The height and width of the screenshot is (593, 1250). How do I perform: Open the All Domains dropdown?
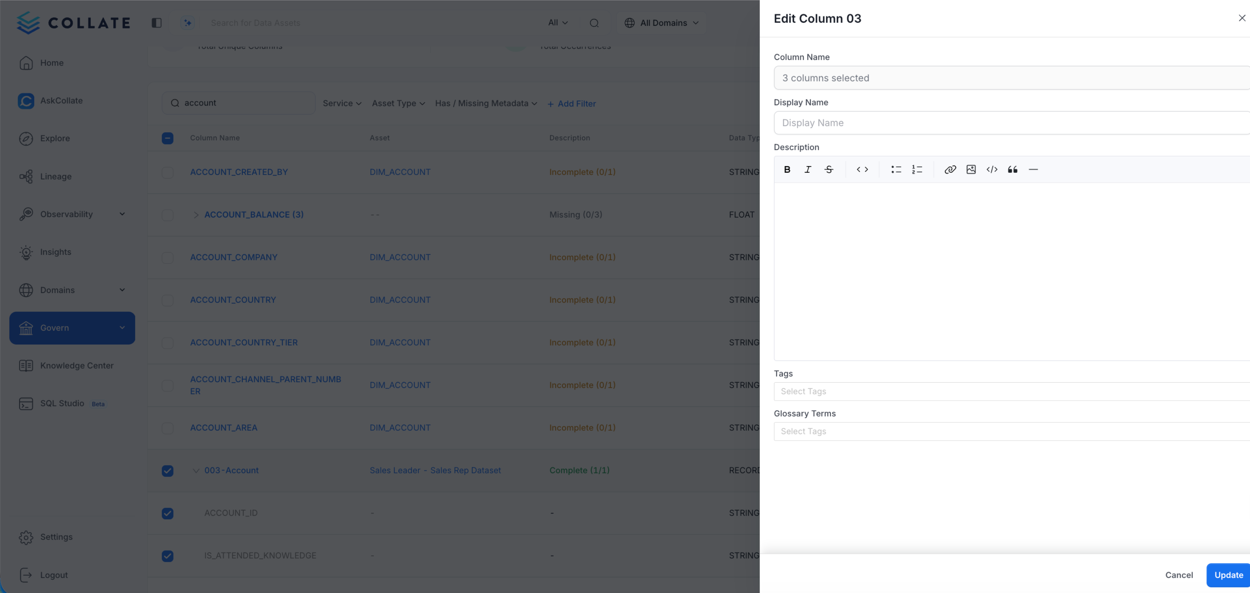pos(662,22)
